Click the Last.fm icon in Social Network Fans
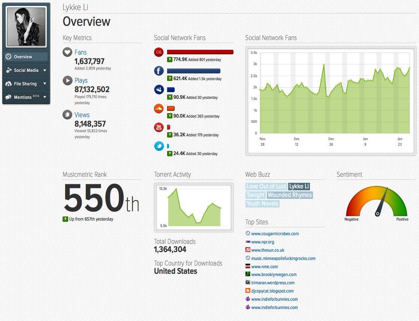Image resolution: width=419 pixels, height=321 pixels. (x=159, y=52)
